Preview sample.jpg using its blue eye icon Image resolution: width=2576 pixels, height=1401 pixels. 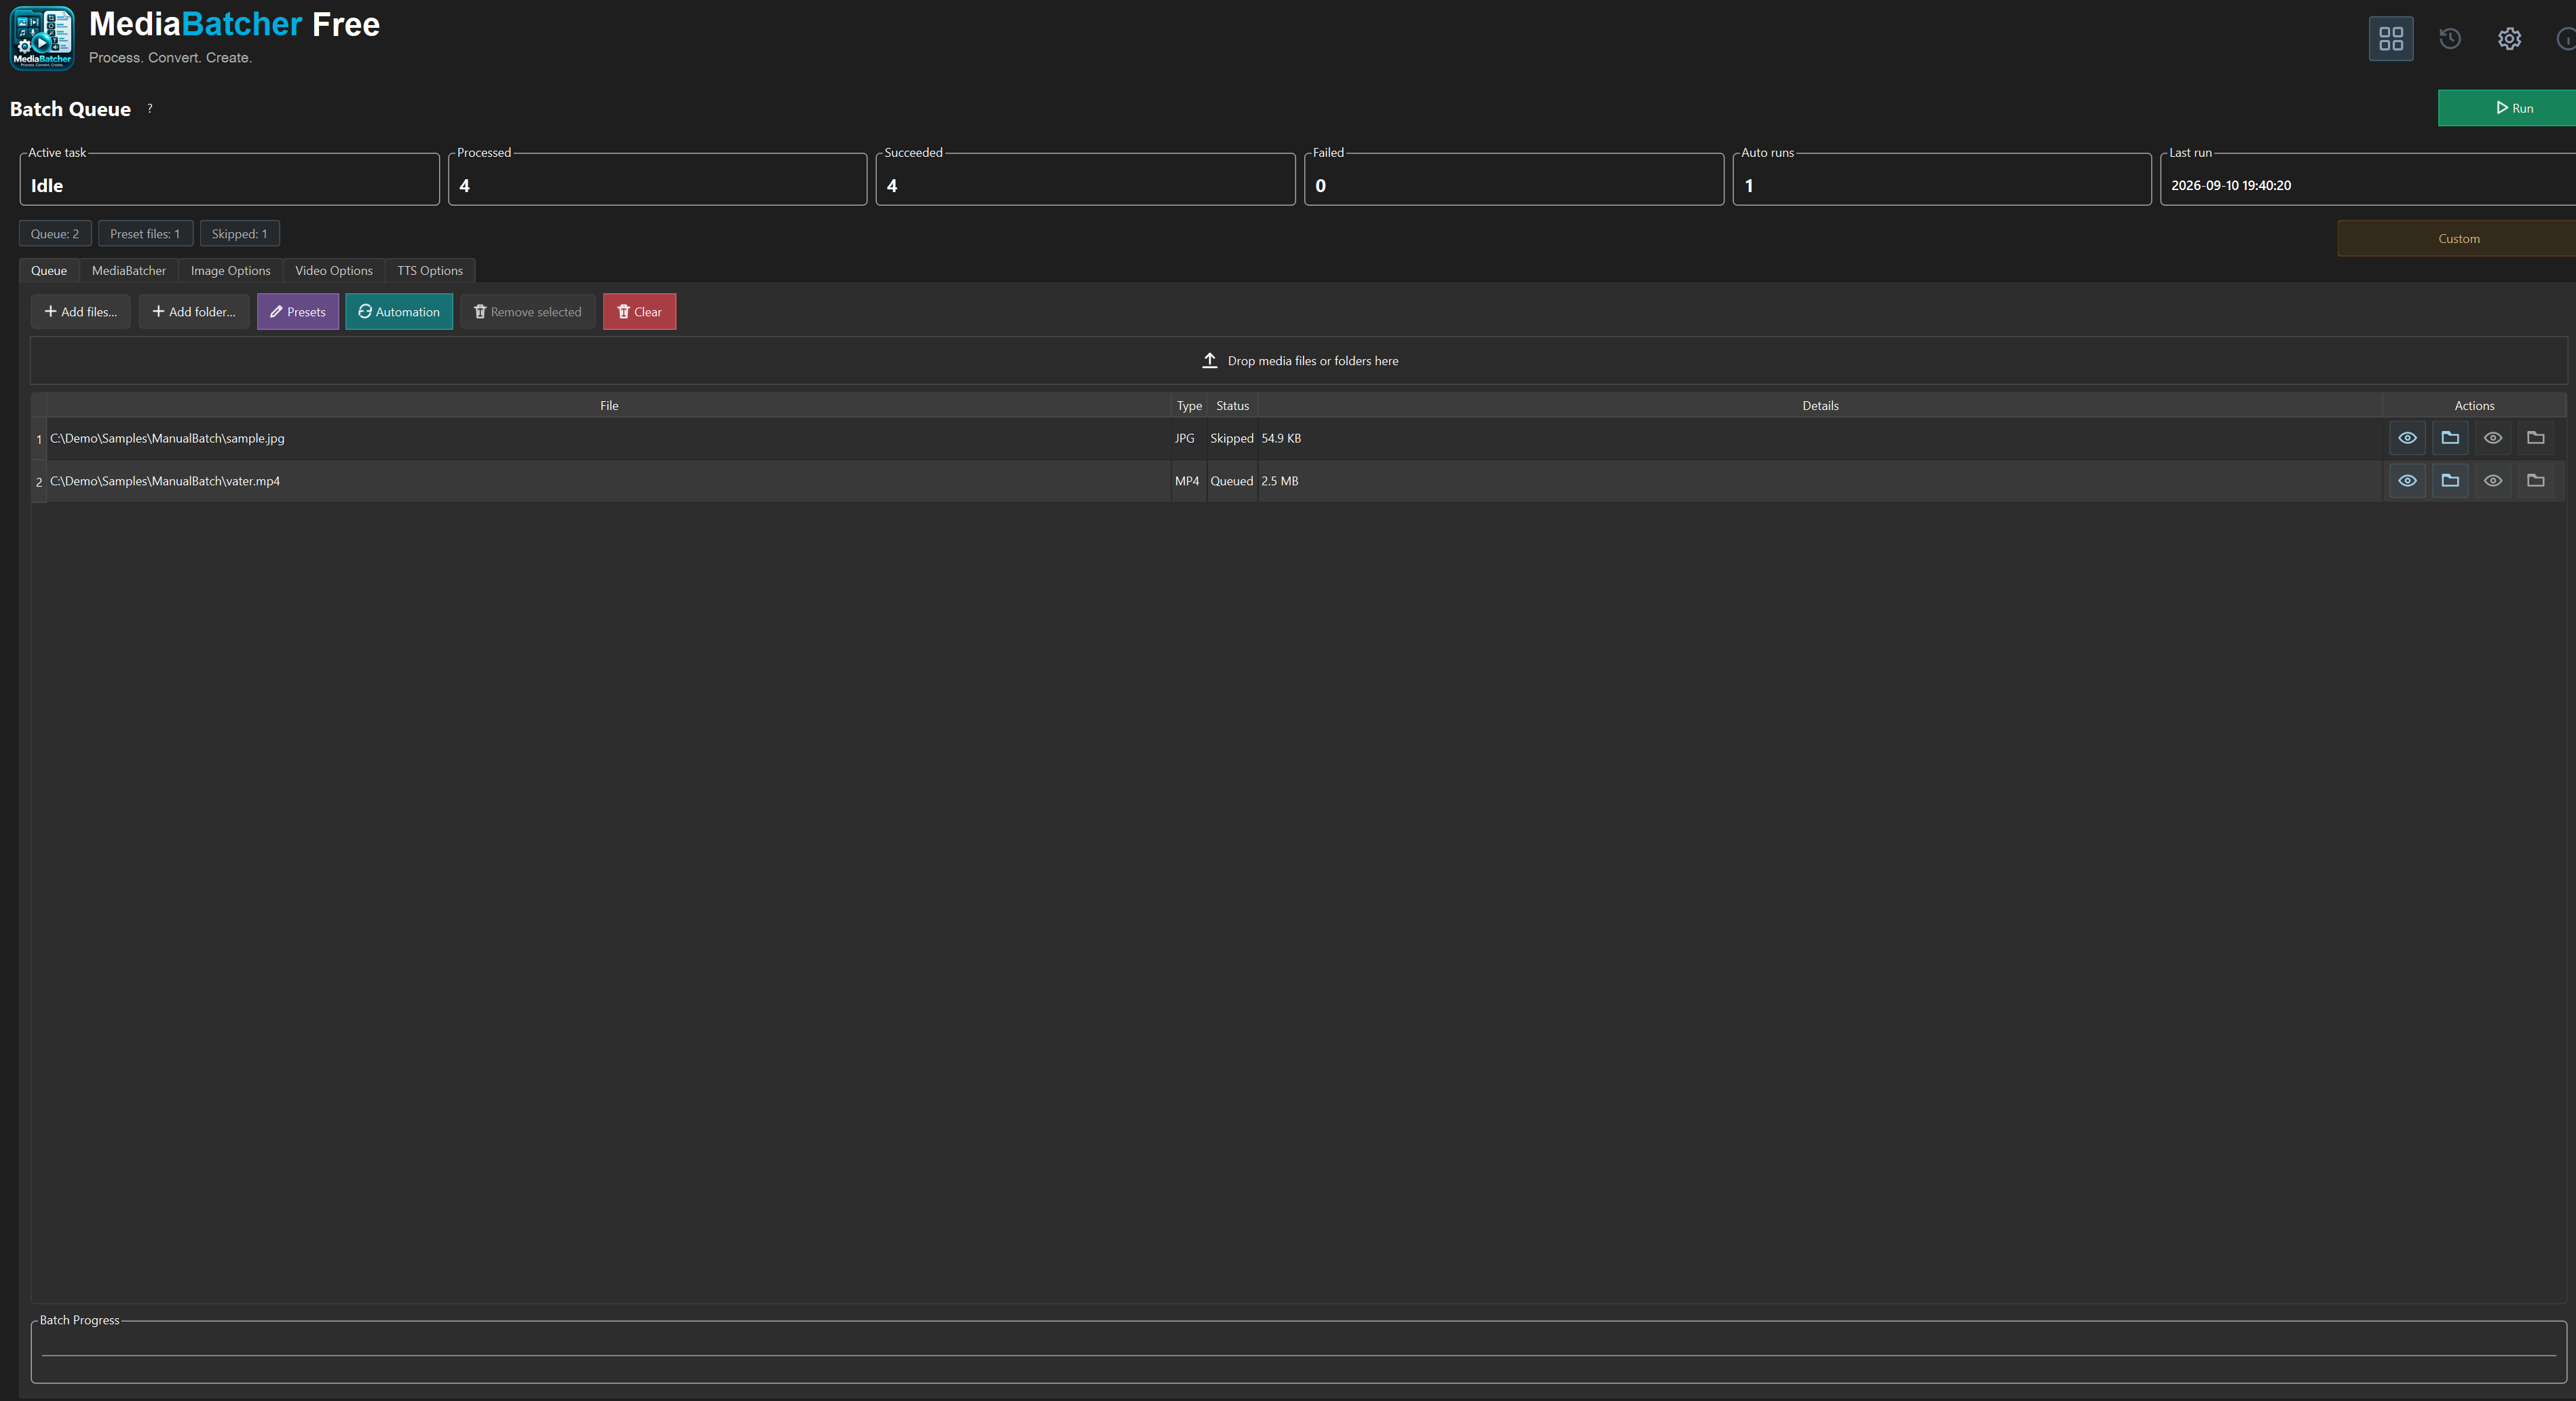pyautogui.click(x=2407, y=438)
